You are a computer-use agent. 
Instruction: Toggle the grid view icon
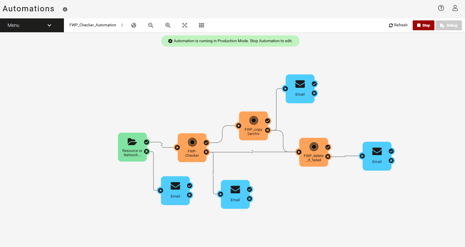click(201, 25)
